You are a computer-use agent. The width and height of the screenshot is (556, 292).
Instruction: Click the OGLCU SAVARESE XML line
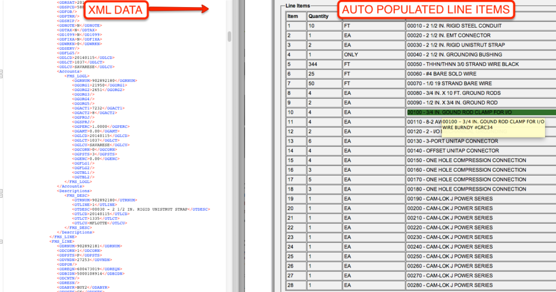pyautogui.click(x=100, y=145)
